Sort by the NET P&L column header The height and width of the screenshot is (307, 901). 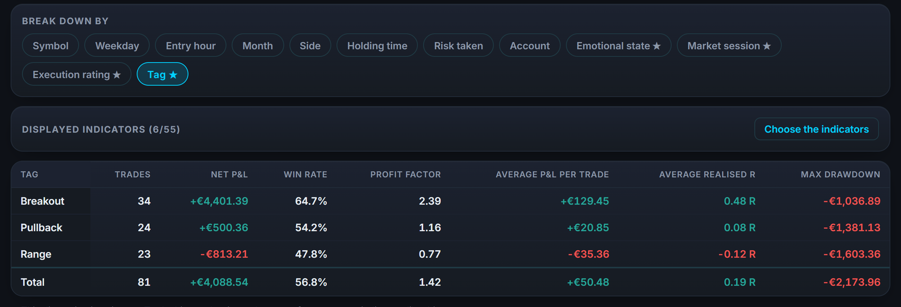(x=229, y=174)
